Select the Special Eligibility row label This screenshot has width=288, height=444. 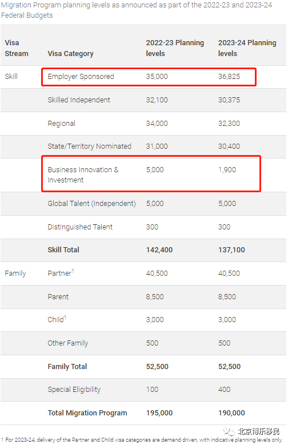click(x=74, y=390)
